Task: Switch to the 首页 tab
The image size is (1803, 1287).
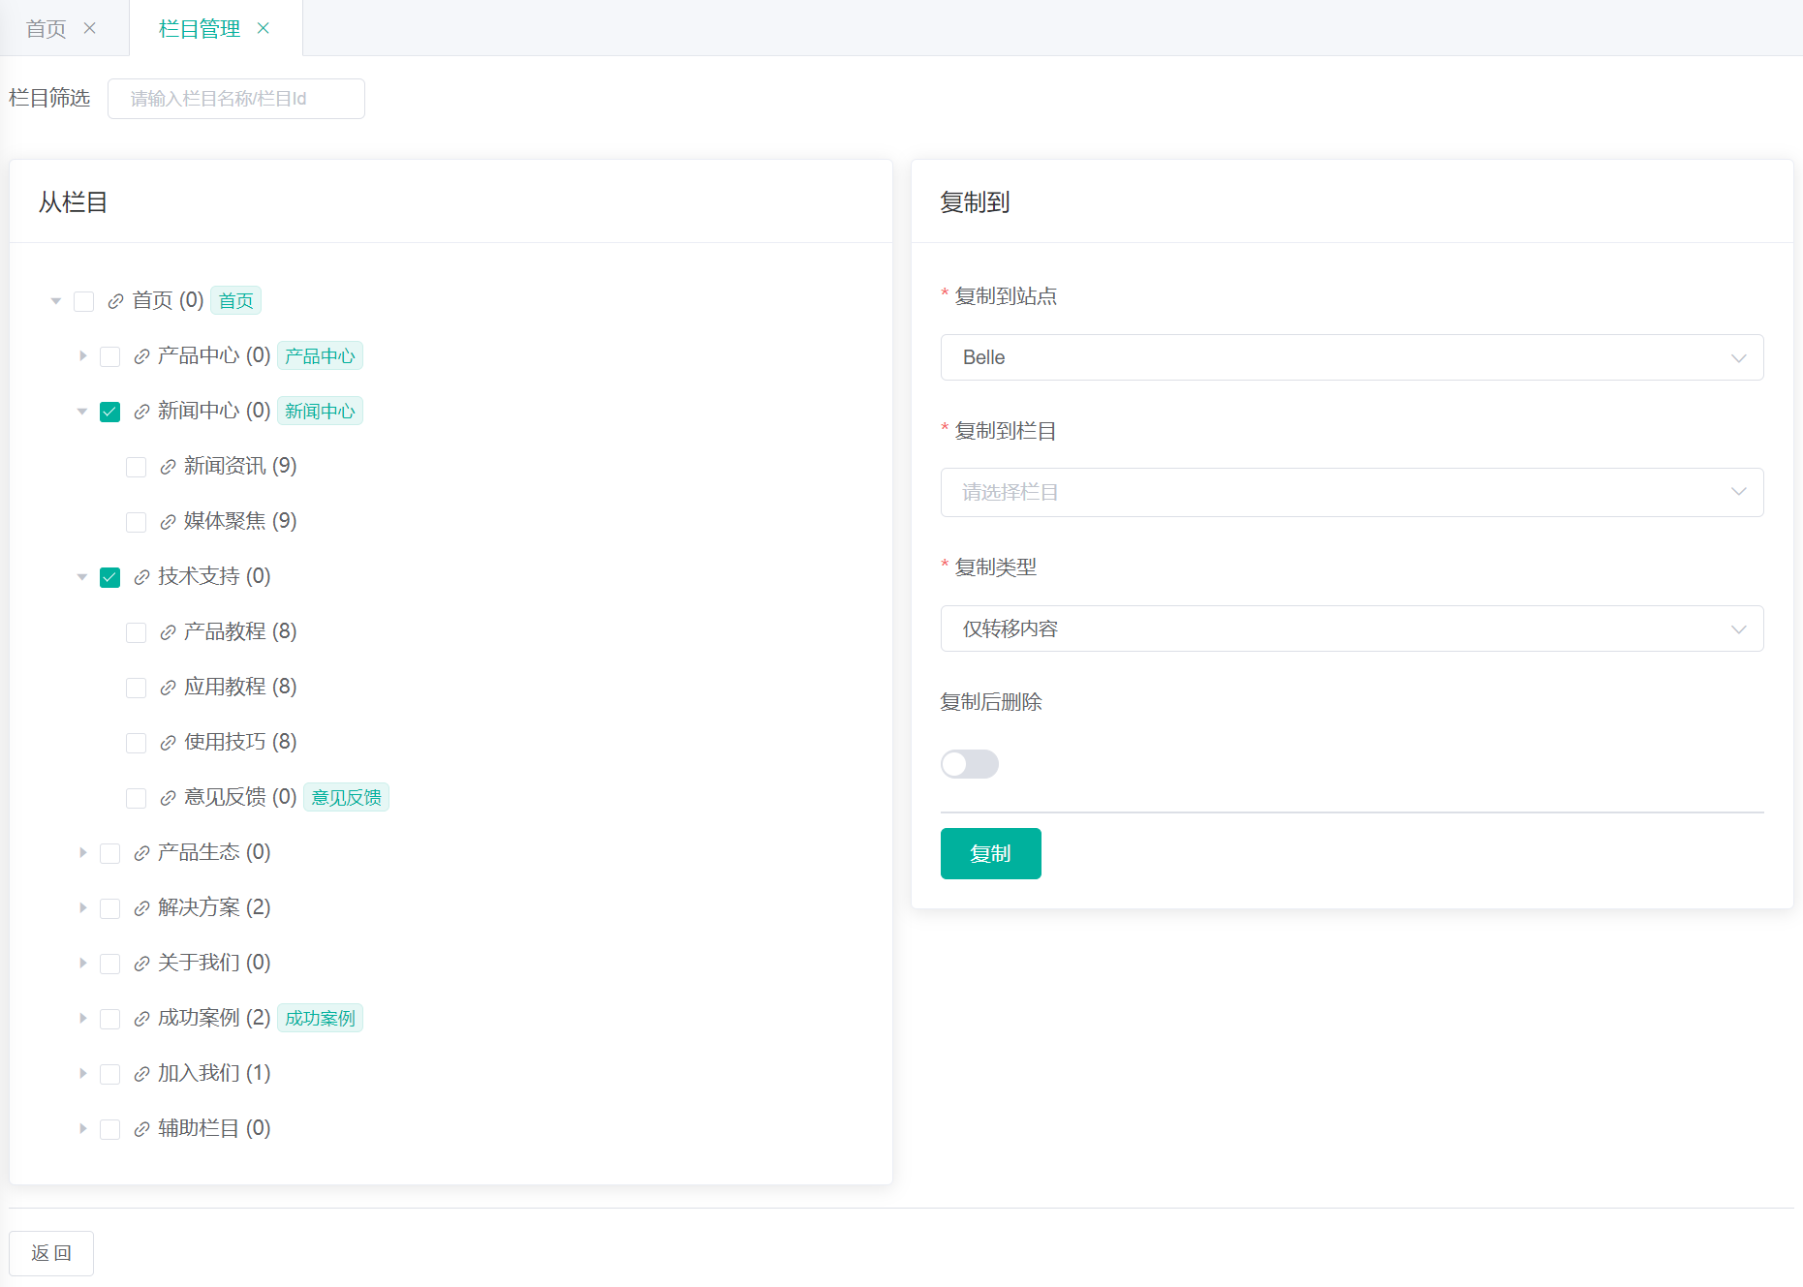Action: [47, 29]
